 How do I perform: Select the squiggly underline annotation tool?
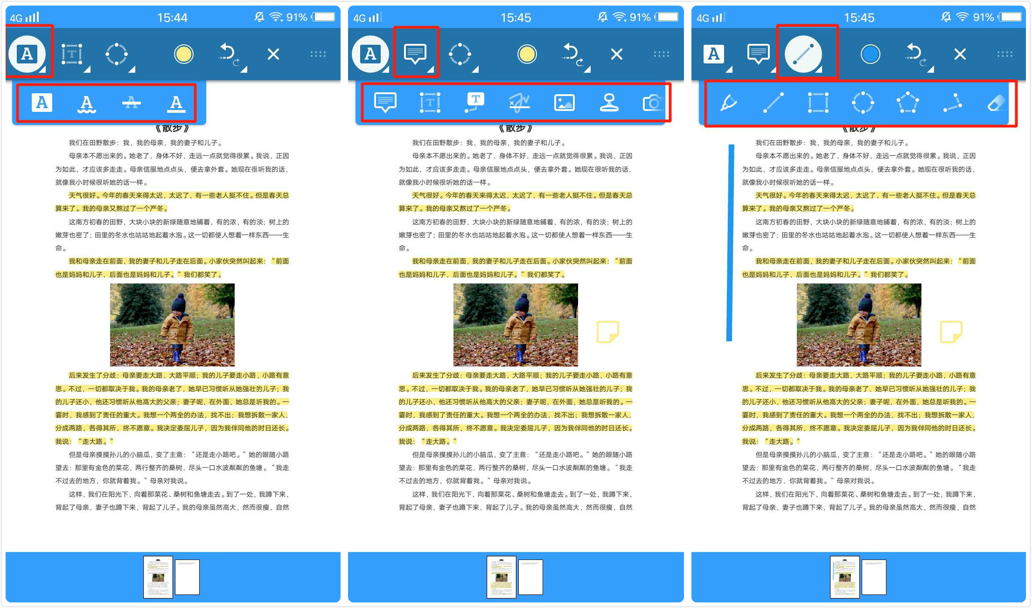pyautogui.click(x=87, y=102)
